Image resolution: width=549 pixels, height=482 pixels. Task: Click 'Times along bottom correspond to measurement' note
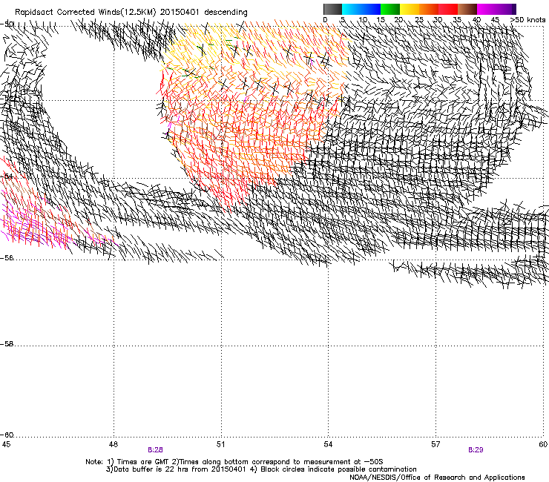[266, 462]
